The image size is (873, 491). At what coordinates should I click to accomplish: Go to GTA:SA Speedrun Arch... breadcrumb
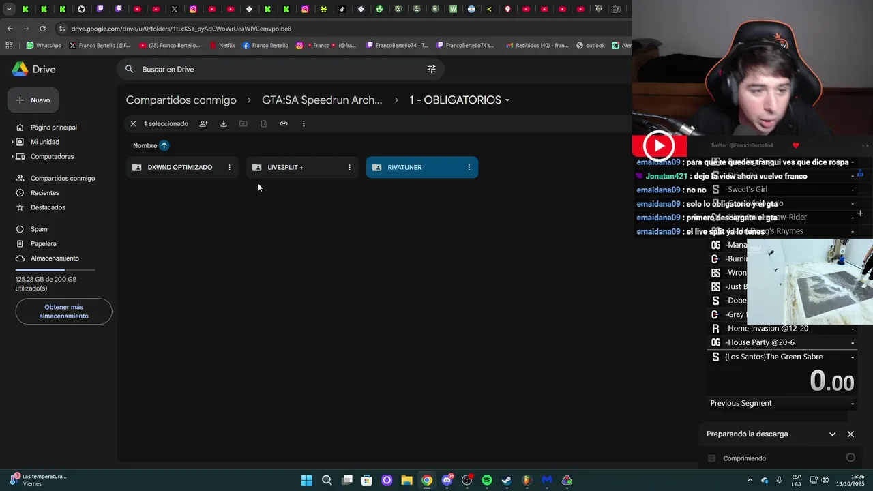(322, 100)
